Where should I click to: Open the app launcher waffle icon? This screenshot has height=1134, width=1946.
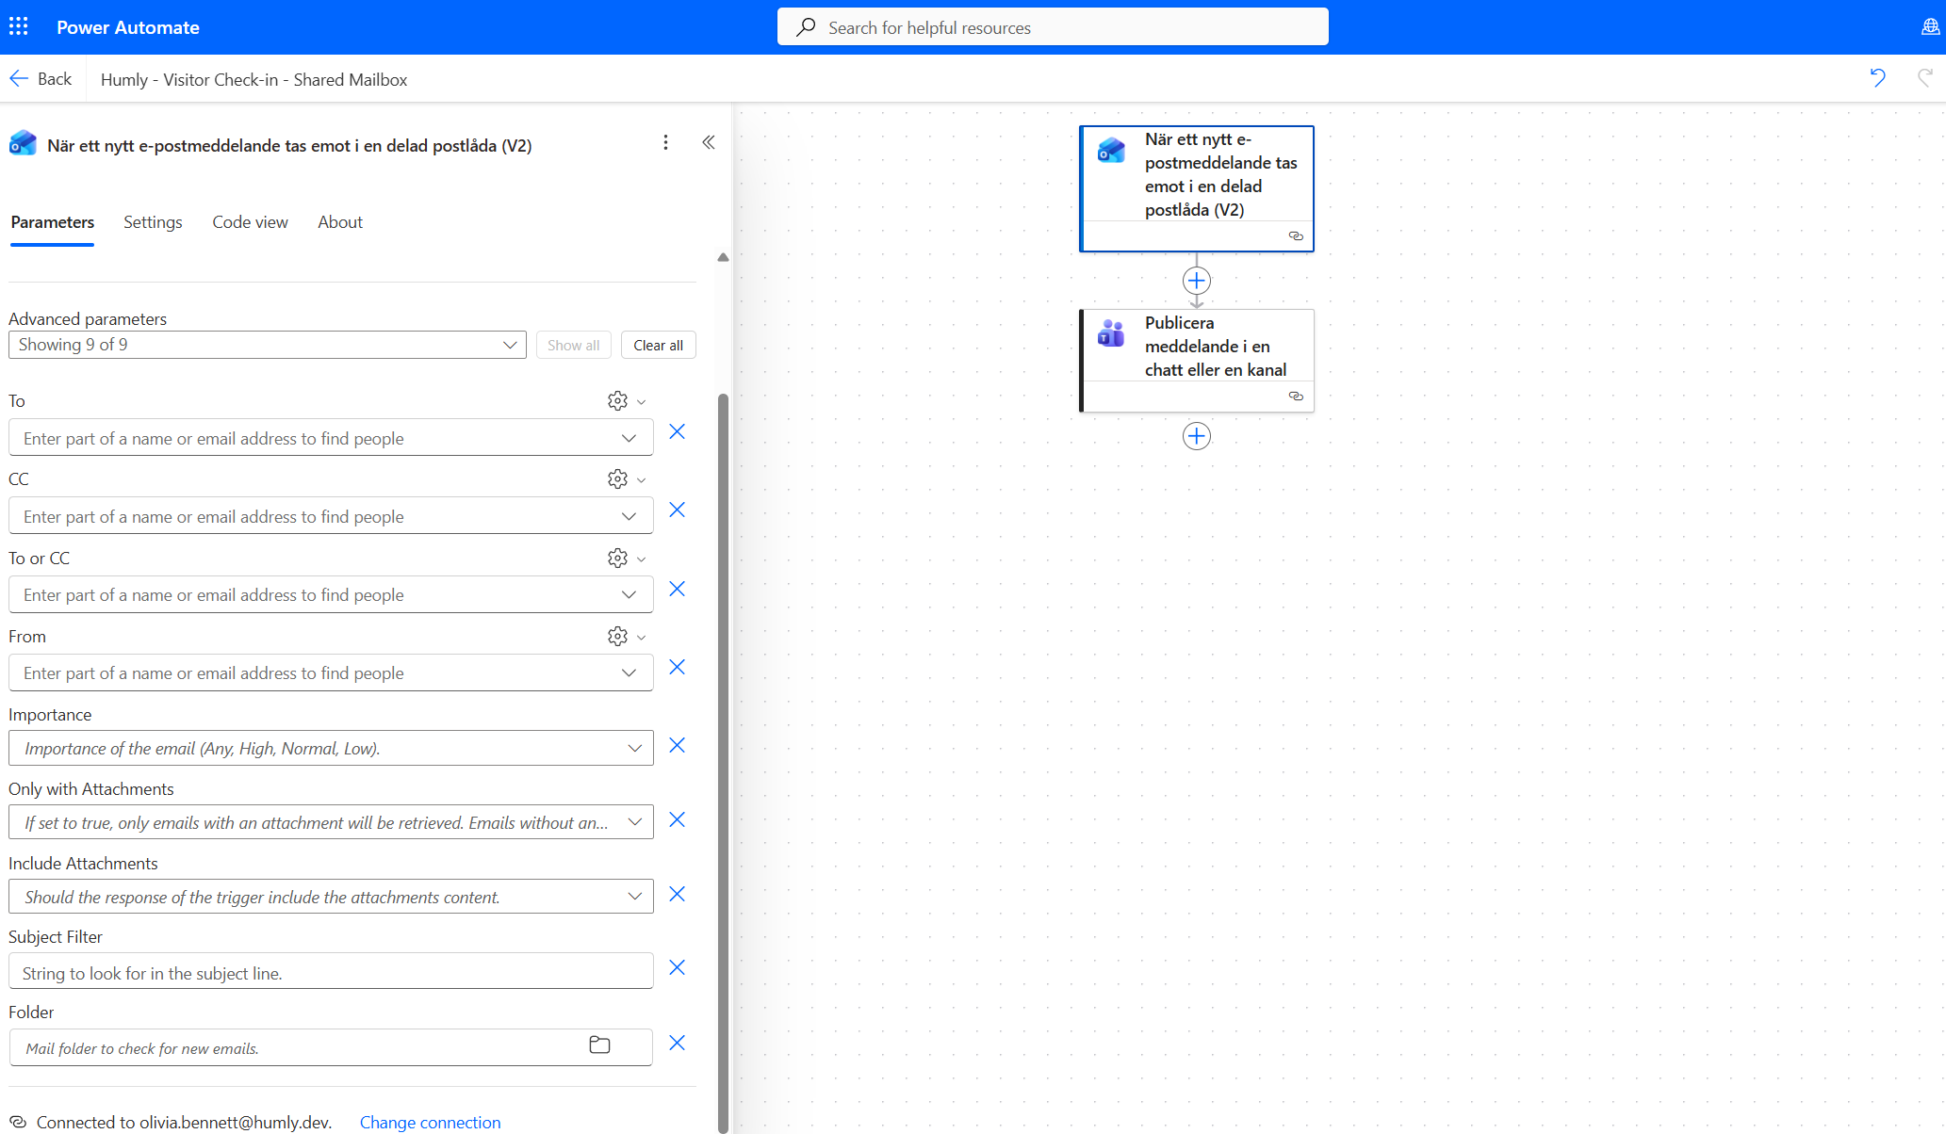(x=19, y=26)
